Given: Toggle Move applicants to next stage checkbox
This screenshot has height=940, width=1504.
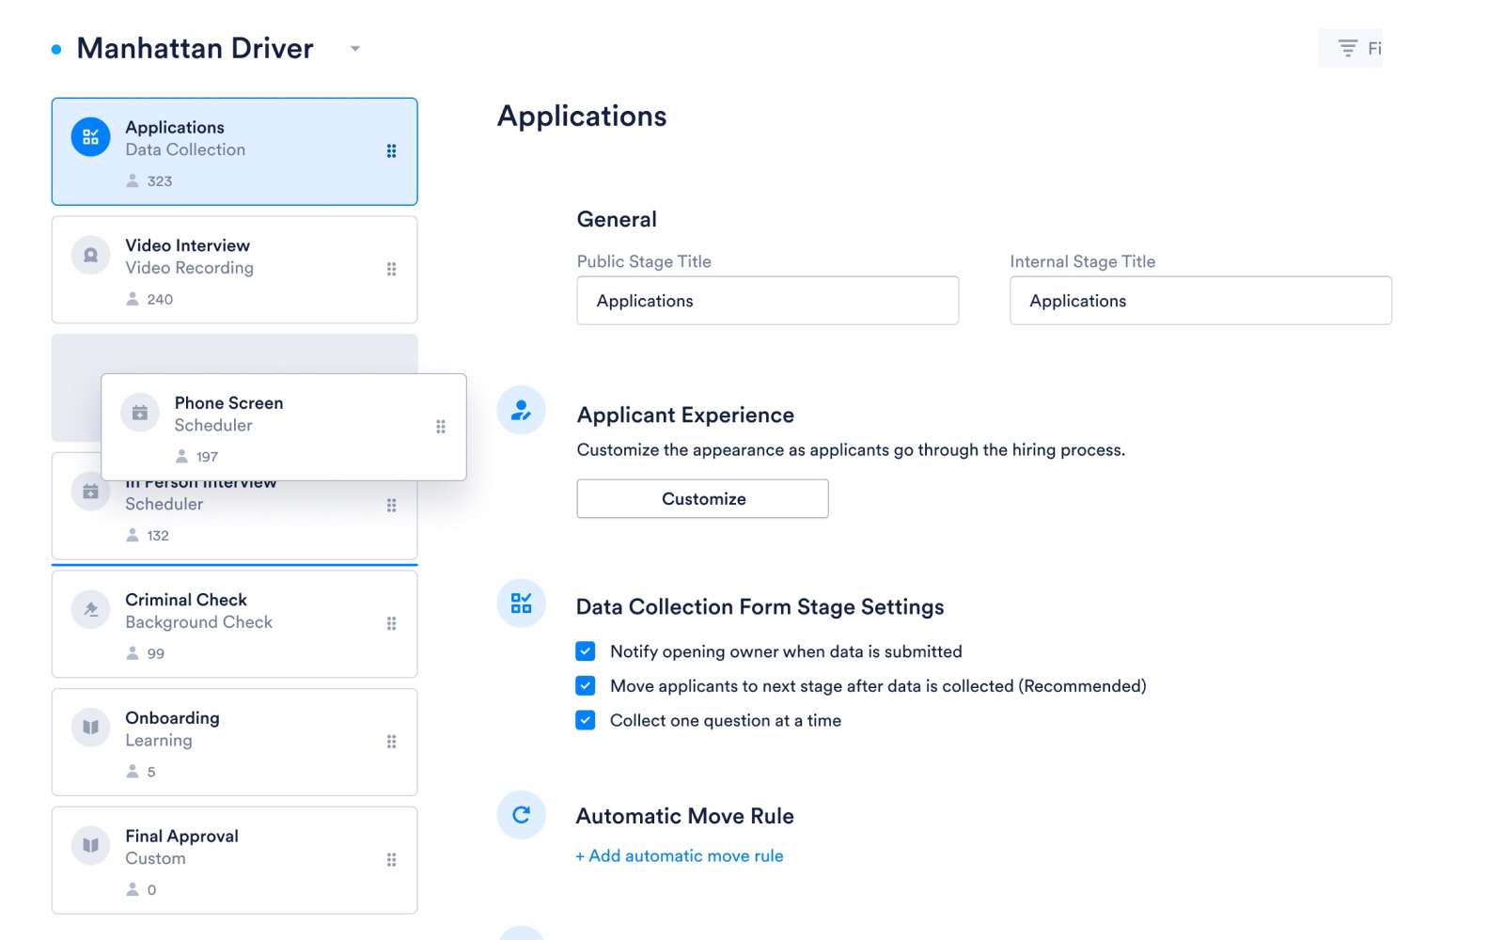Looking at the screenshot, I should pyautogui.click(x=586, y=686).
